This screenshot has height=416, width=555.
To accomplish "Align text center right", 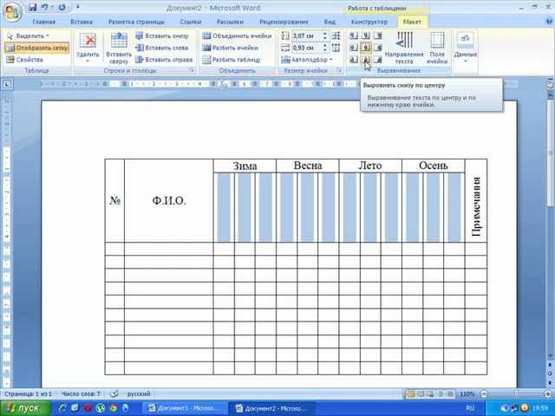I will click(378, 48).
